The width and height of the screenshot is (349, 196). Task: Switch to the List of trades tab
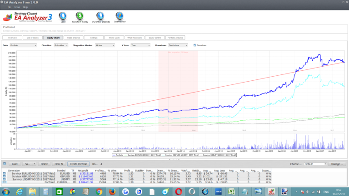33,38
